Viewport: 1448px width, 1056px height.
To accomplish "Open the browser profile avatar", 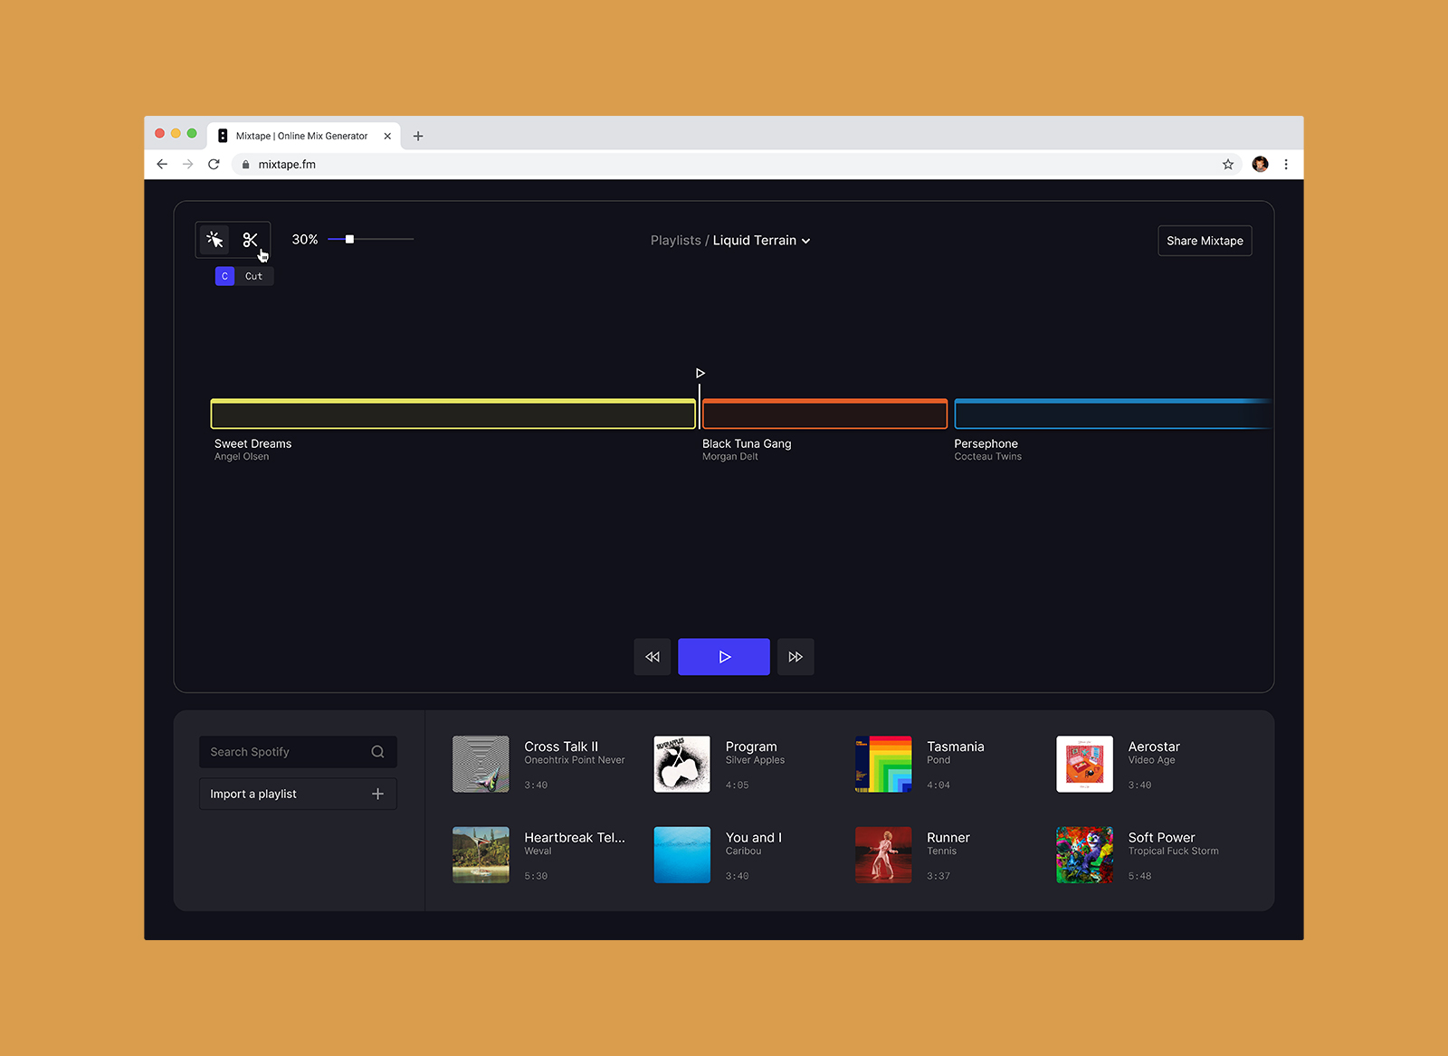I will pyautogui.click(x=1260, y=164).
